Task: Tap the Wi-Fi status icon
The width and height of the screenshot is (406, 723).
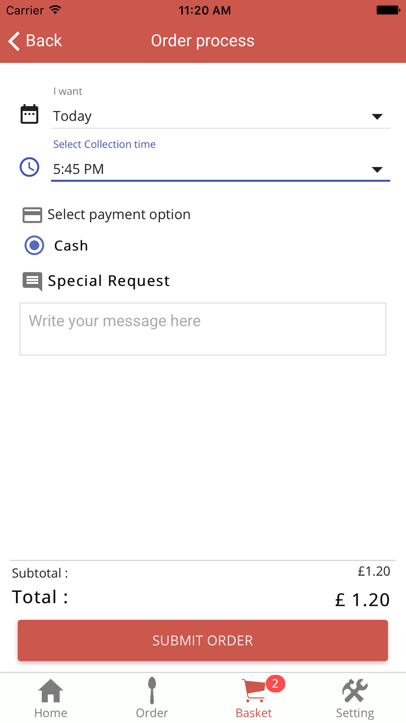Action: pyautogui.click(x=55, y=10)
